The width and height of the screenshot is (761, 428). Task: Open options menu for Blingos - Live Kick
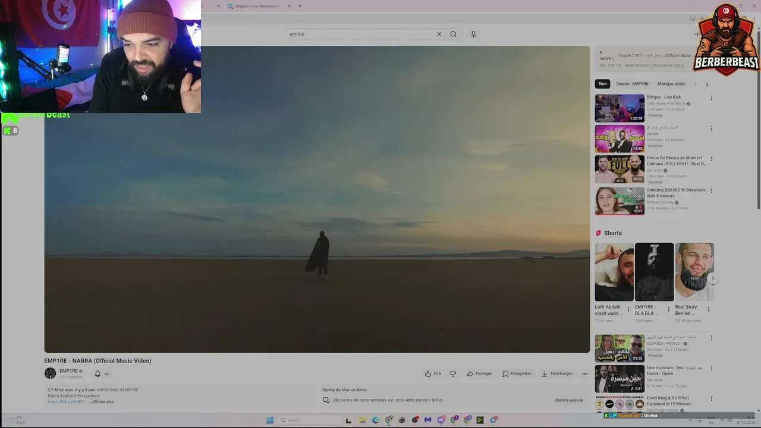point(711,98)
